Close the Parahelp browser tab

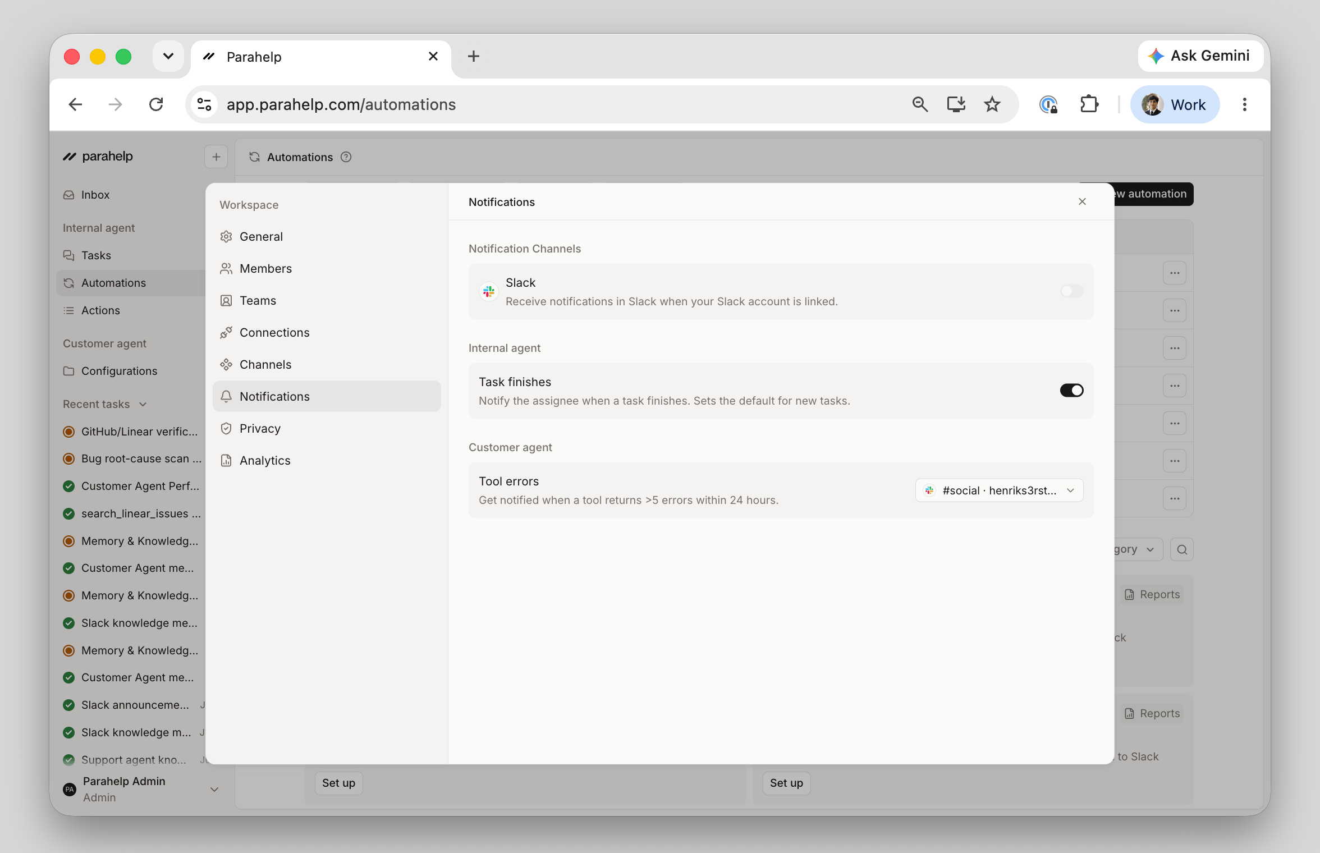pos(433,56)
